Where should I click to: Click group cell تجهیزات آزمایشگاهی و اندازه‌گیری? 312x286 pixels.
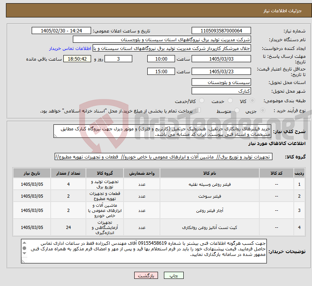(105, 227)
